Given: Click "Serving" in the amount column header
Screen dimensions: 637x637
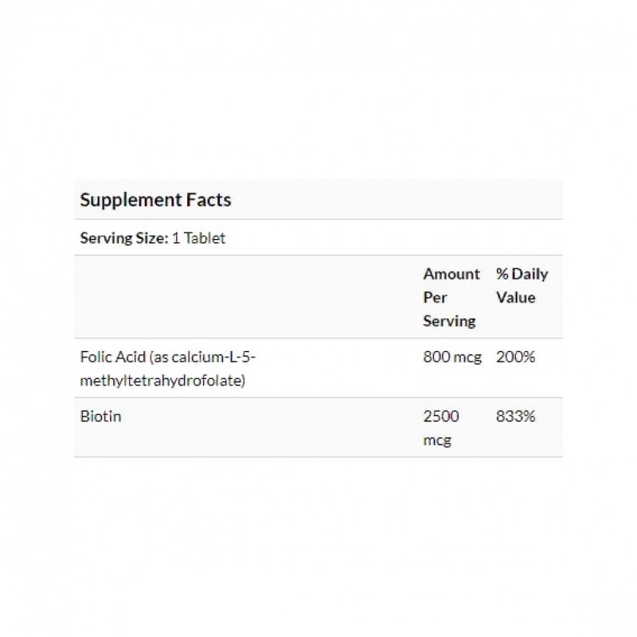Looking at the screenshot, I should point(449,322).
